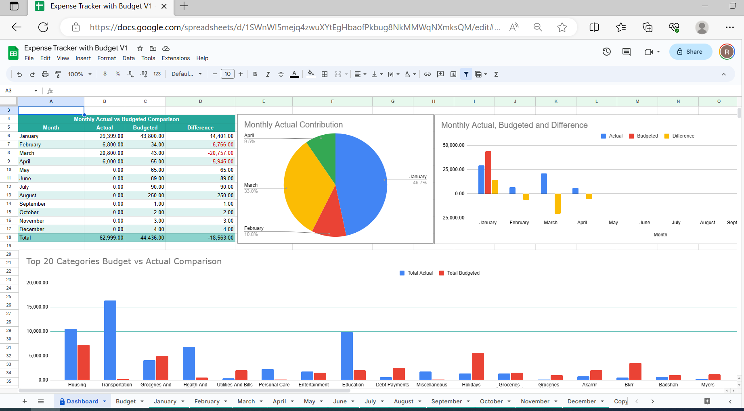The image size is (744, 411).
Task: Format value as currency
Action: [x=105, y=74]
